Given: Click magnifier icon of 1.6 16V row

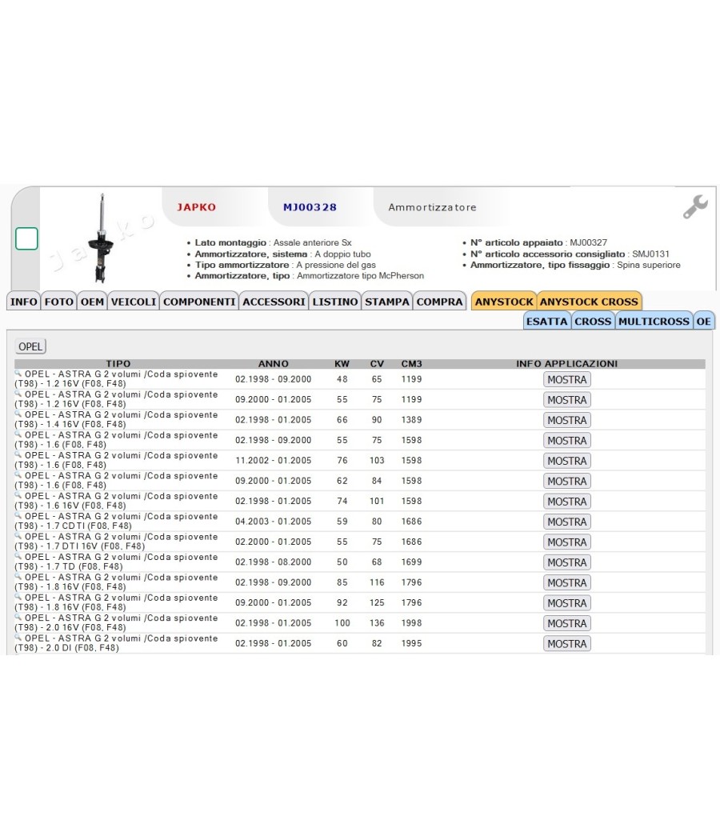Looking at the screenshot, I should [x=18, y=495].
